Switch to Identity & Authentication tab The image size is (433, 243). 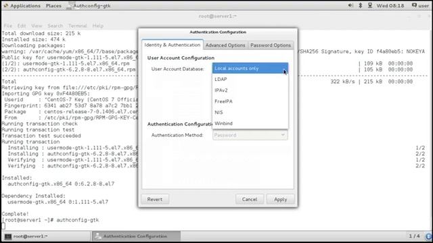tap(173, 45)
